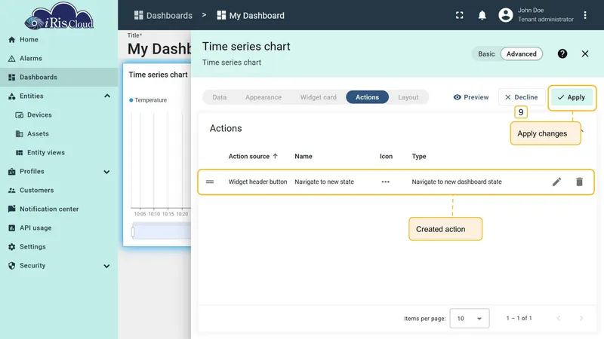Click the Entity views icon

(20, 153)
